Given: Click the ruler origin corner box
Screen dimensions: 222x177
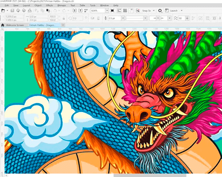Looking at the screenshot, I should pyautogui.click(x=3, y=29).
